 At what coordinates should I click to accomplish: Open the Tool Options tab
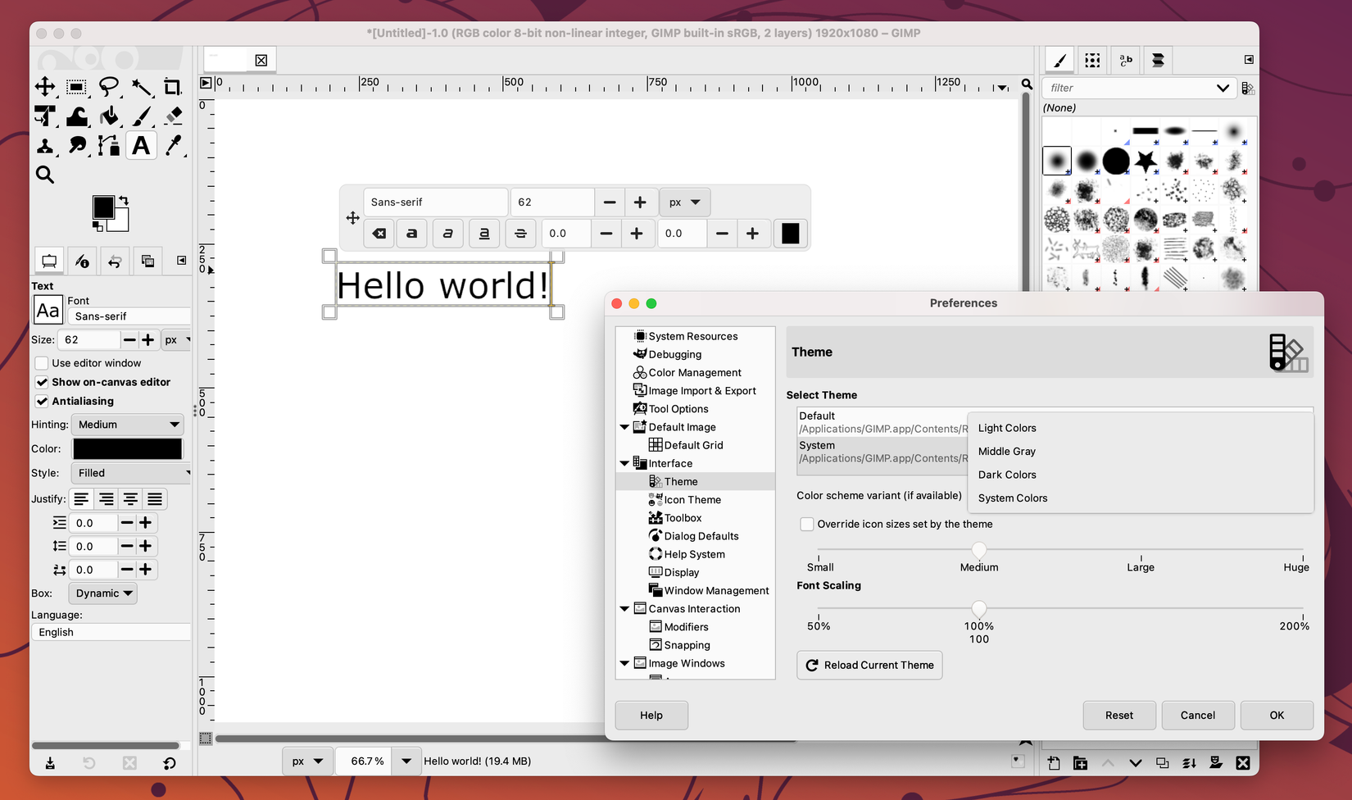[x=49, y=261]
